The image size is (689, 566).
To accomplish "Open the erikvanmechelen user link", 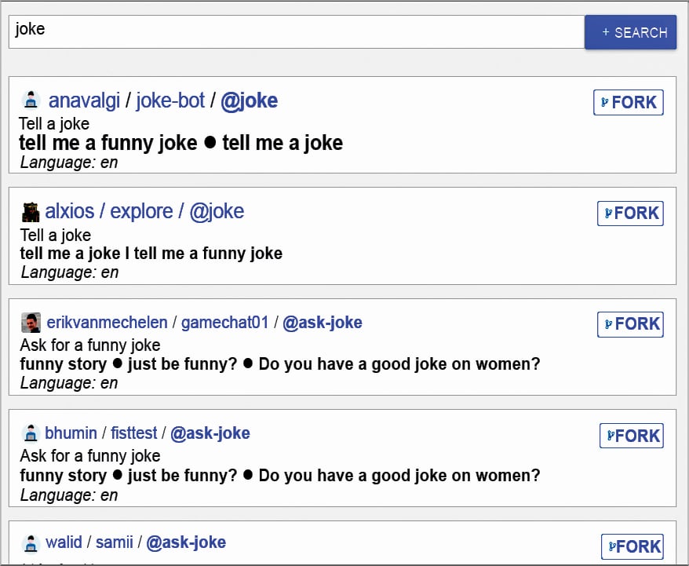I will (x=107, y=323).
